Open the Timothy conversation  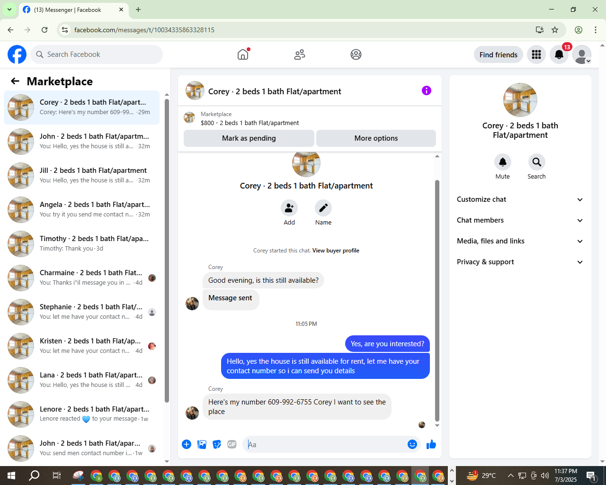[81, 244]
